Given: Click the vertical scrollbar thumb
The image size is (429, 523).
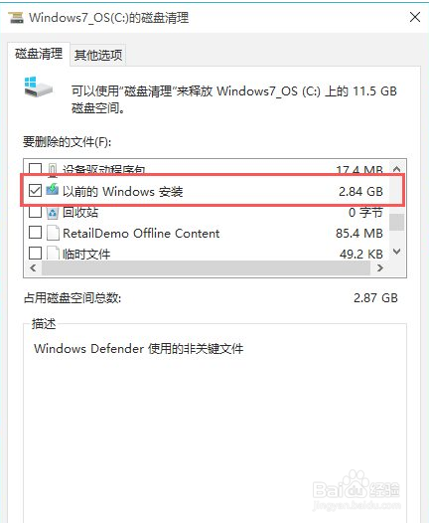Looking at the screenshot, I should point(396,222).
